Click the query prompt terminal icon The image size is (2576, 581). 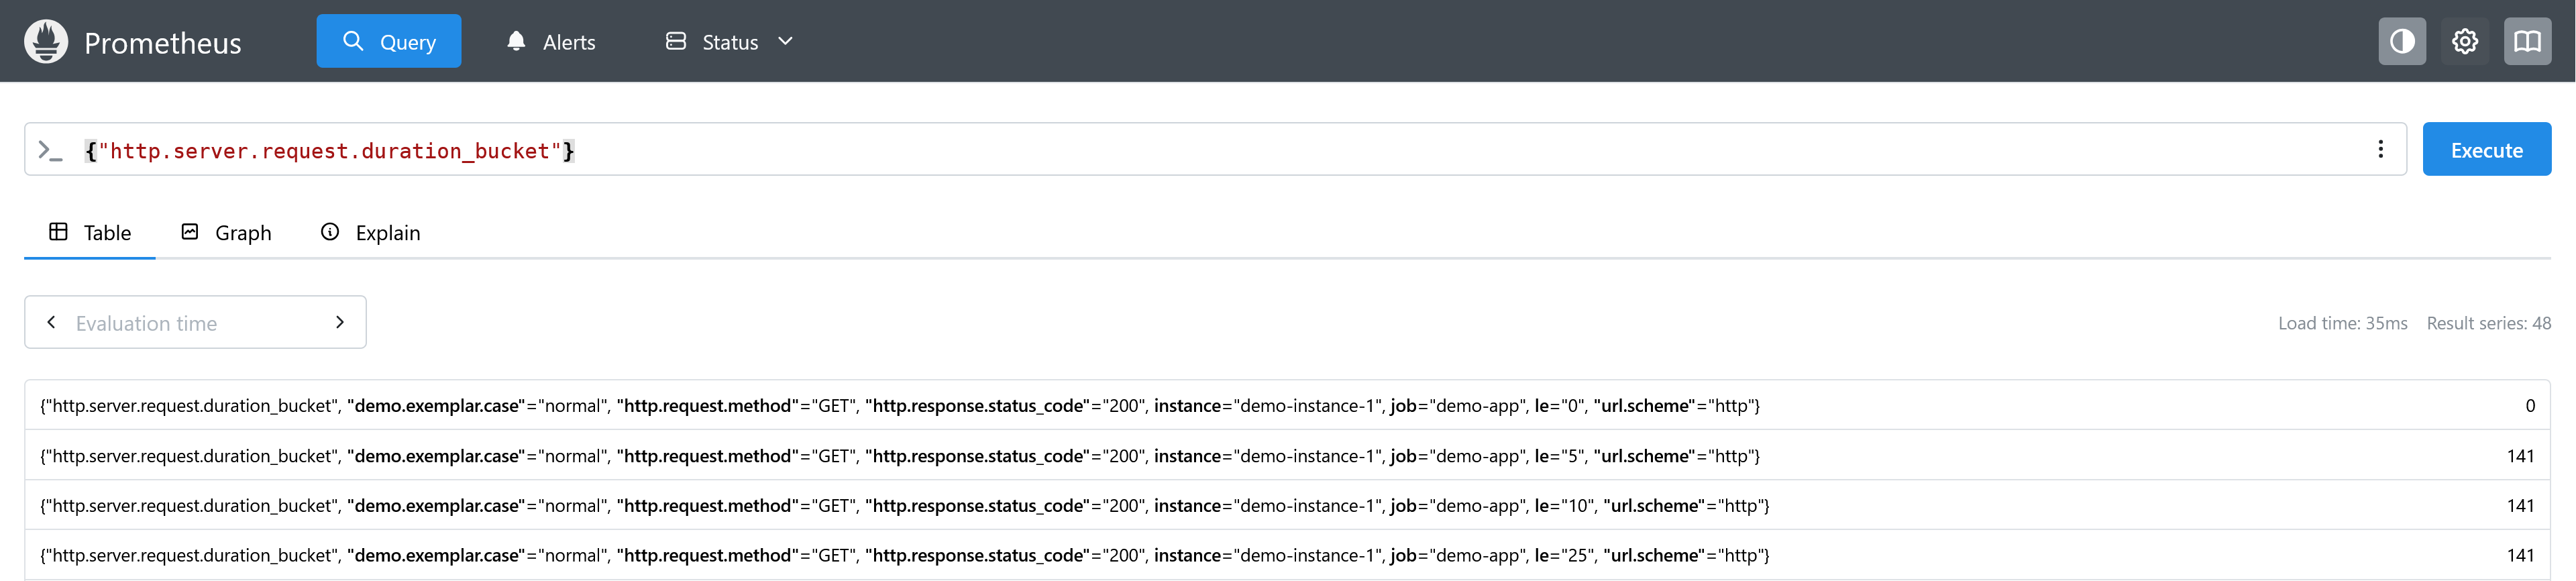click(x=50, y=150)
